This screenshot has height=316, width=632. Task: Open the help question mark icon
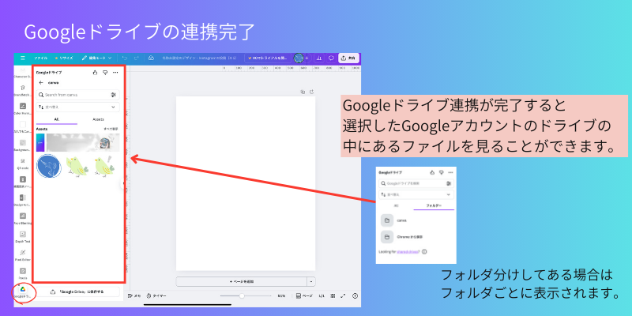coord(355,295)
